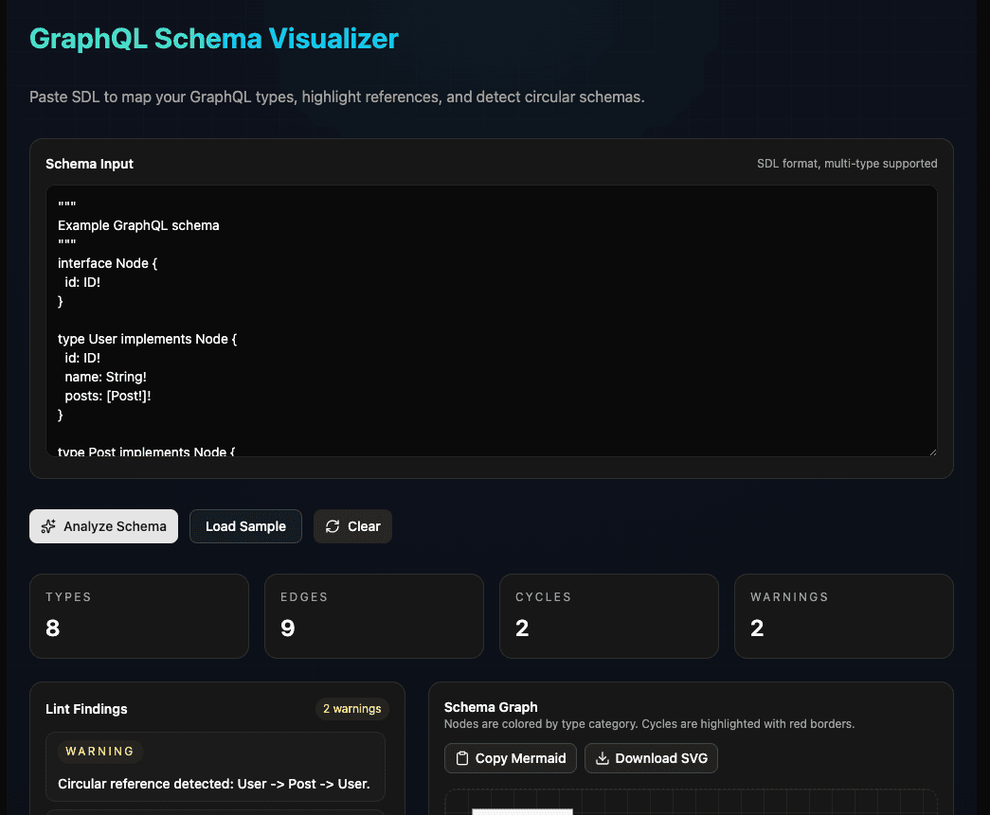Clear the schema input
The image size is (990, 815).
point(352,526)
